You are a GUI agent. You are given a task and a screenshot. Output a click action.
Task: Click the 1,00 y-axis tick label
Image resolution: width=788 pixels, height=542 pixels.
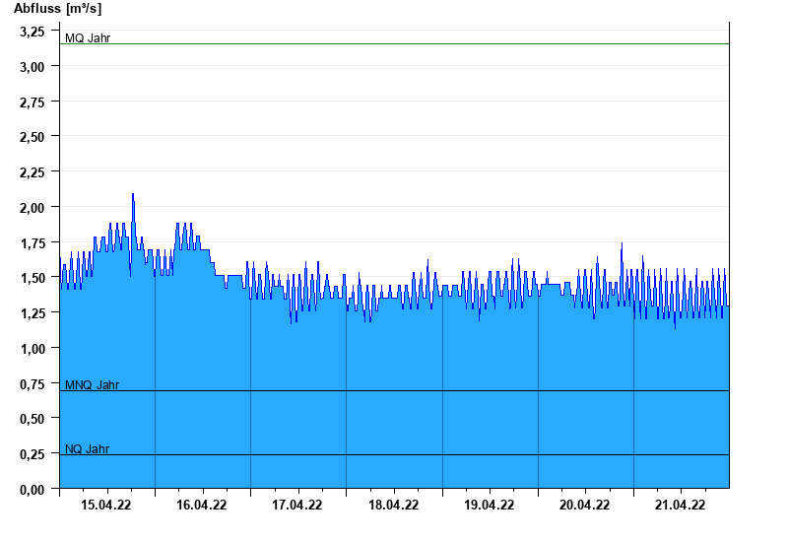(33, 349)
